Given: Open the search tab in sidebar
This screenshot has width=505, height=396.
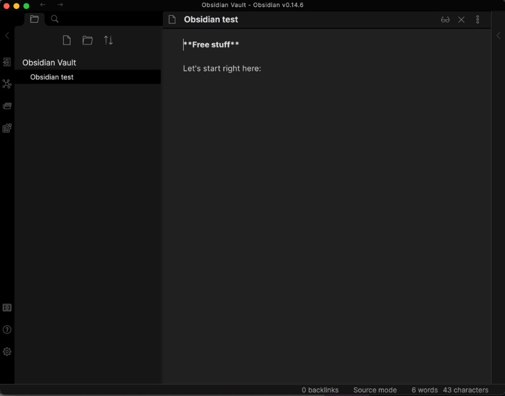Looking at the screenshot, I should [x=55, y=19].
